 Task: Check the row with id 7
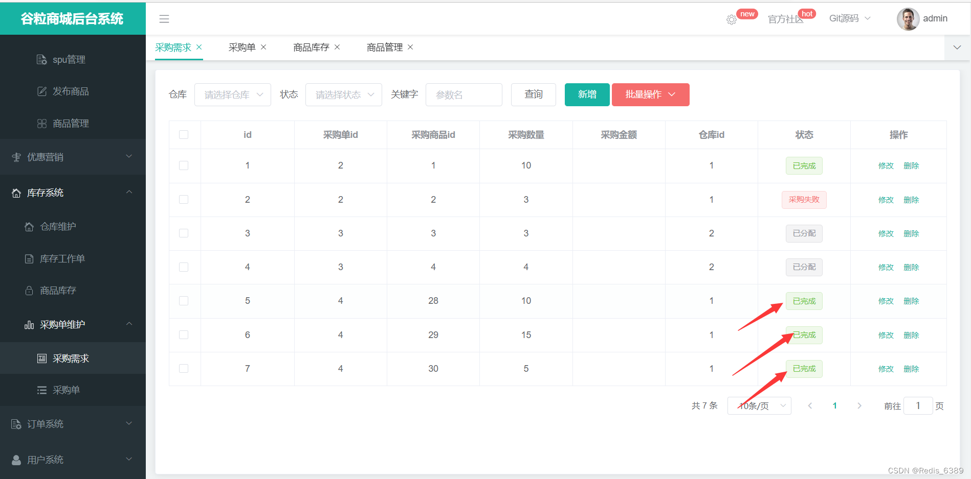click(x=184, y=368)
